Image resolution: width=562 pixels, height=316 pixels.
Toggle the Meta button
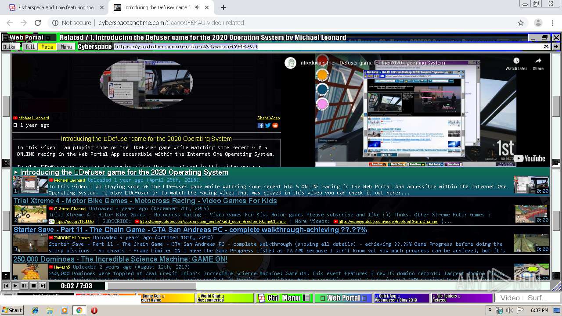(x=47, y=47)
